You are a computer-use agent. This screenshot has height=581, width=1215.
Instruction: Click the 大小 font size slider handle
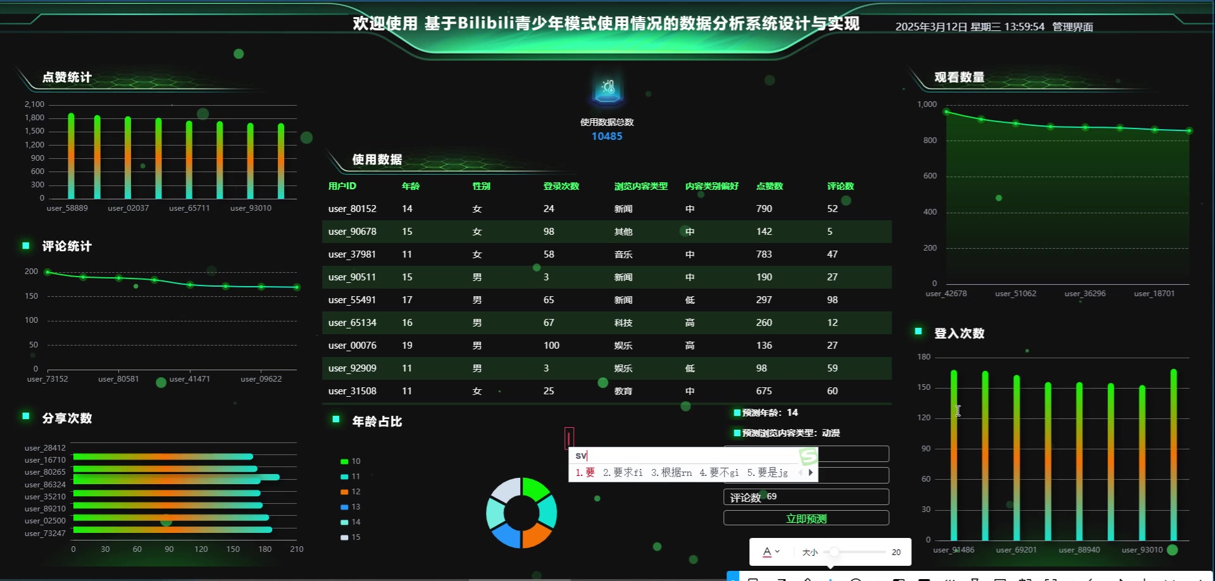tap(835, 552)
